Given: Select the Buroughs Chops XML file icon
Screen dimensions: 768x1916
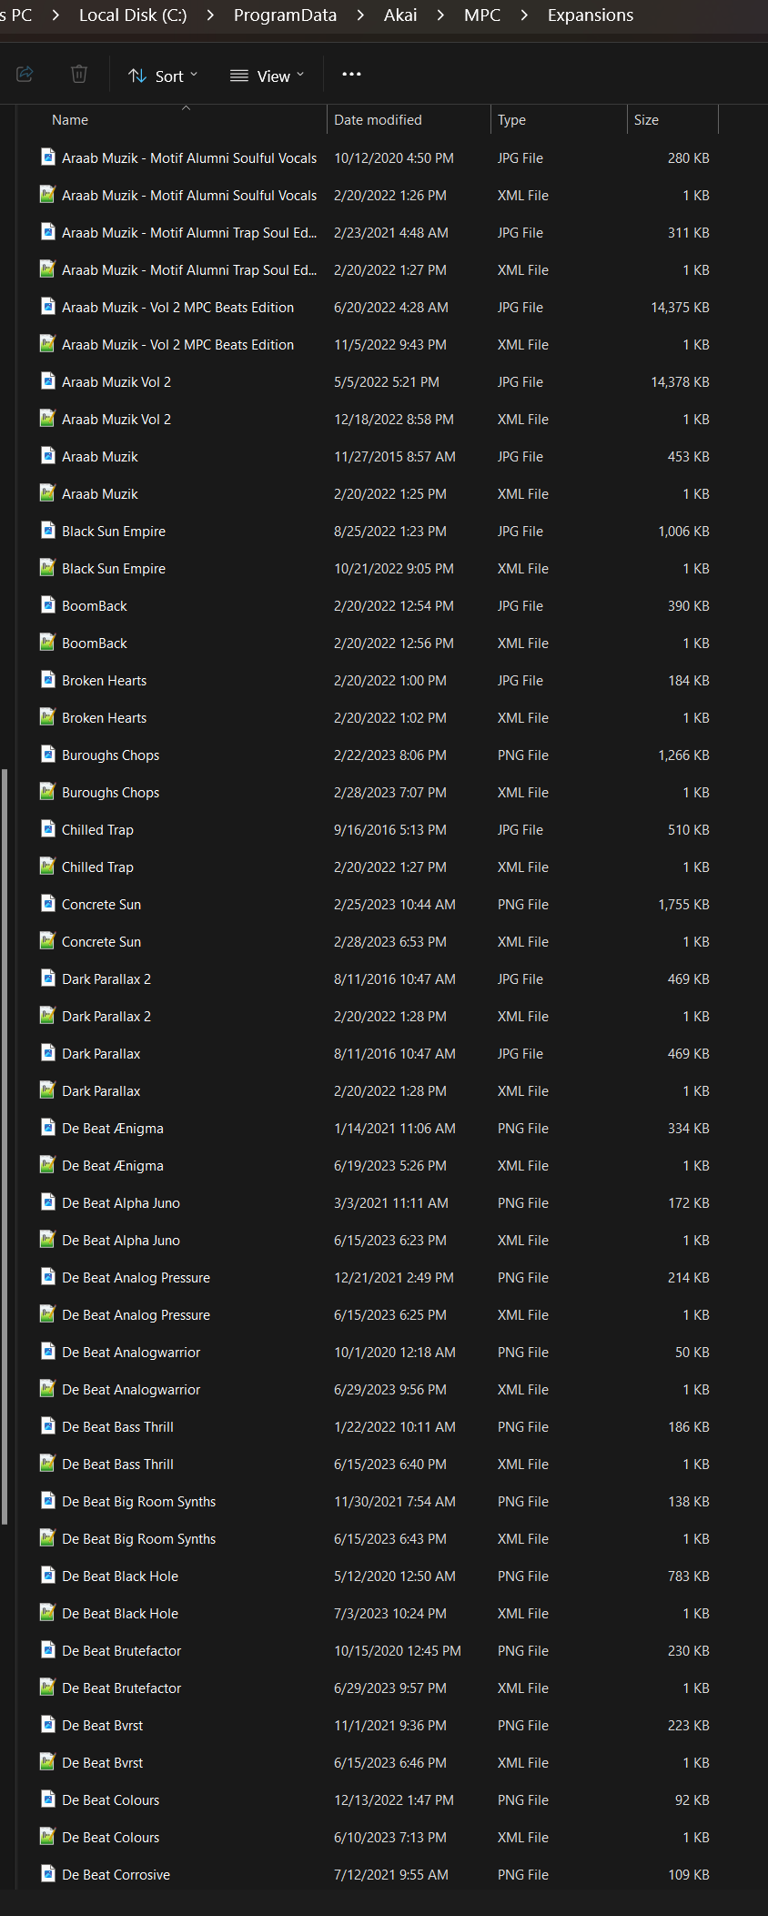Looking at the screenshot, I should tap(48, 792).
